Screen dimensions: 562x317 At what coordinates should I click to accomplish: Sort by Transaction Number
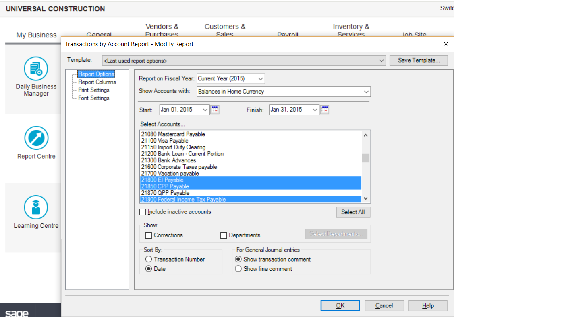pos(149,259)
